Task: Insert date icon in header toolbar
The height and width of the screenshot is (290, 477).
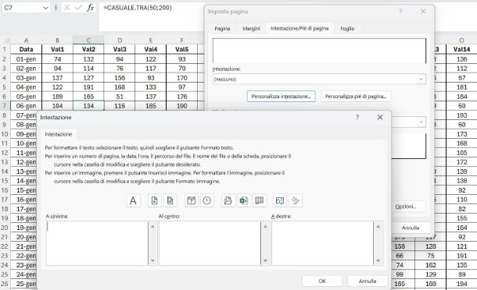Action: [x=192, y=200]
